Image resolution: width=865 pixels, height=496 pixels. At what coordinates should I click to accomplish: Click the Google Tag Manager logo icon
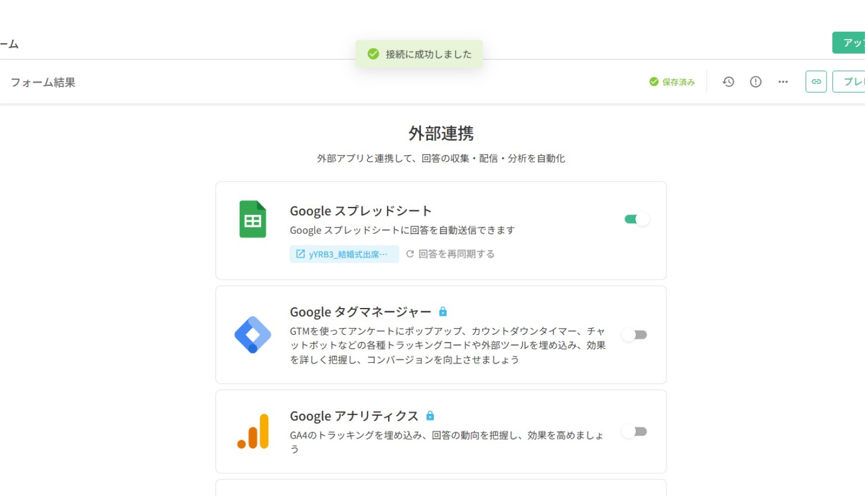coord(253,335)
